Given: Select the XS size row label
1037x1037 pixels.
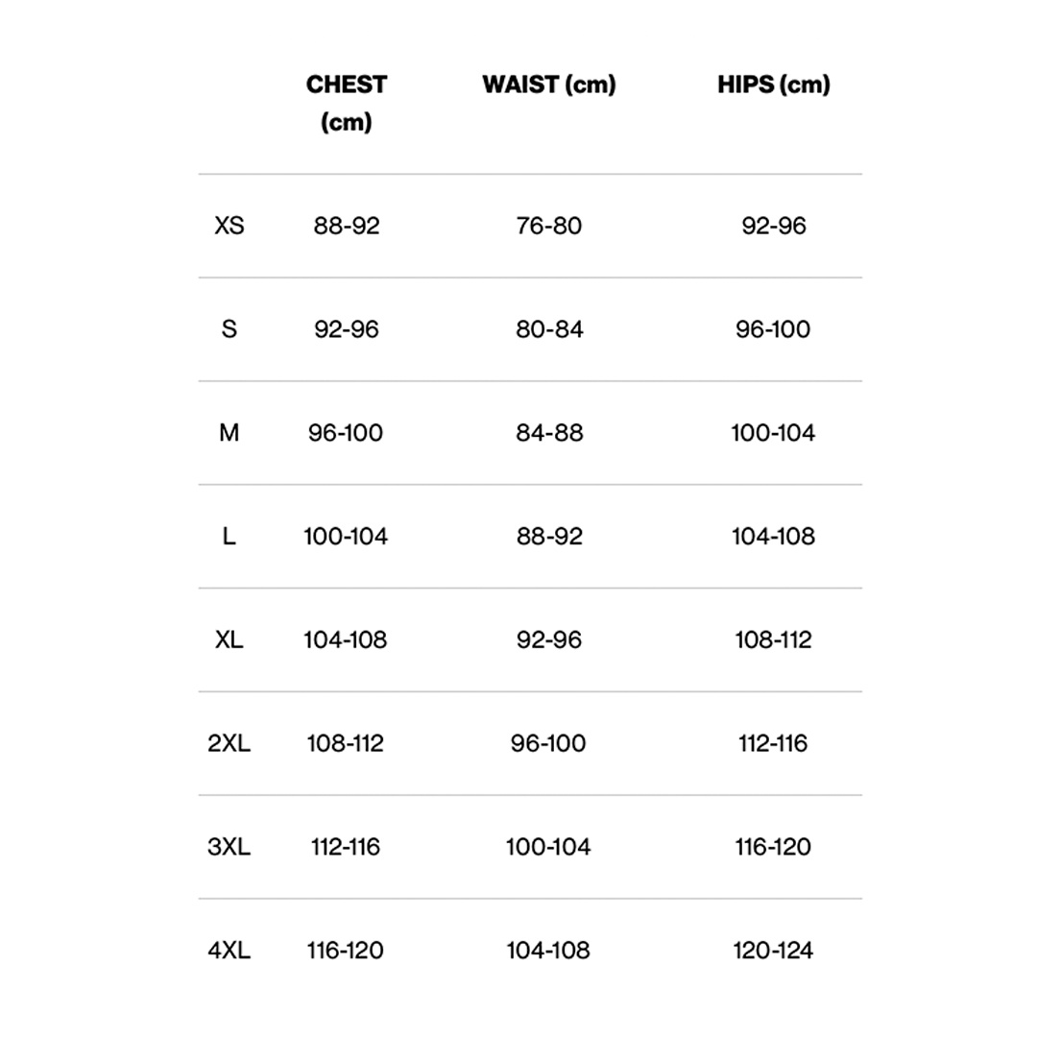Looking at the screenshot, I should tap(229, 226).
